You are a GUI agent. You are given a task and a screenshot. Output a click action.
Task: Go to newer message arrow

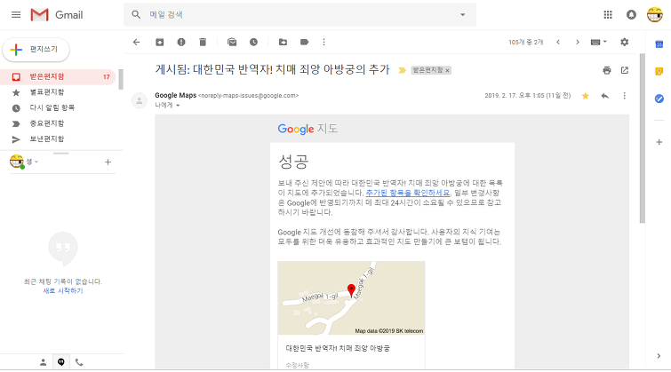(x=558, y=42)
